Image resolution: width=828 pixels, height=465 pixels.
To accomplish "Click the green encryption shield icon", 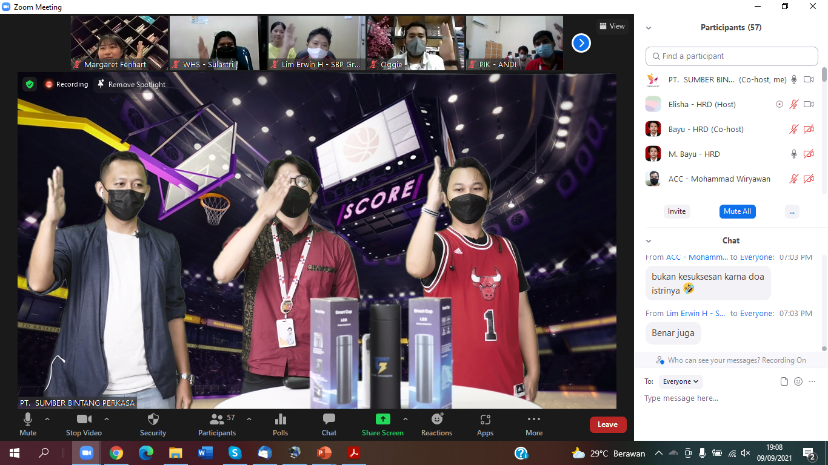I will 30,84.
